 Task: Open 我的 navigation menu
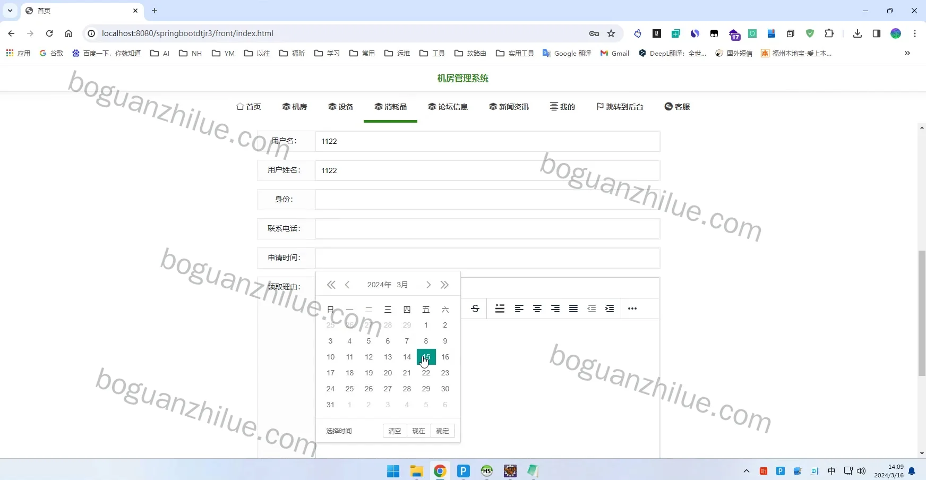pyautogui.click(x=562, y=107)
